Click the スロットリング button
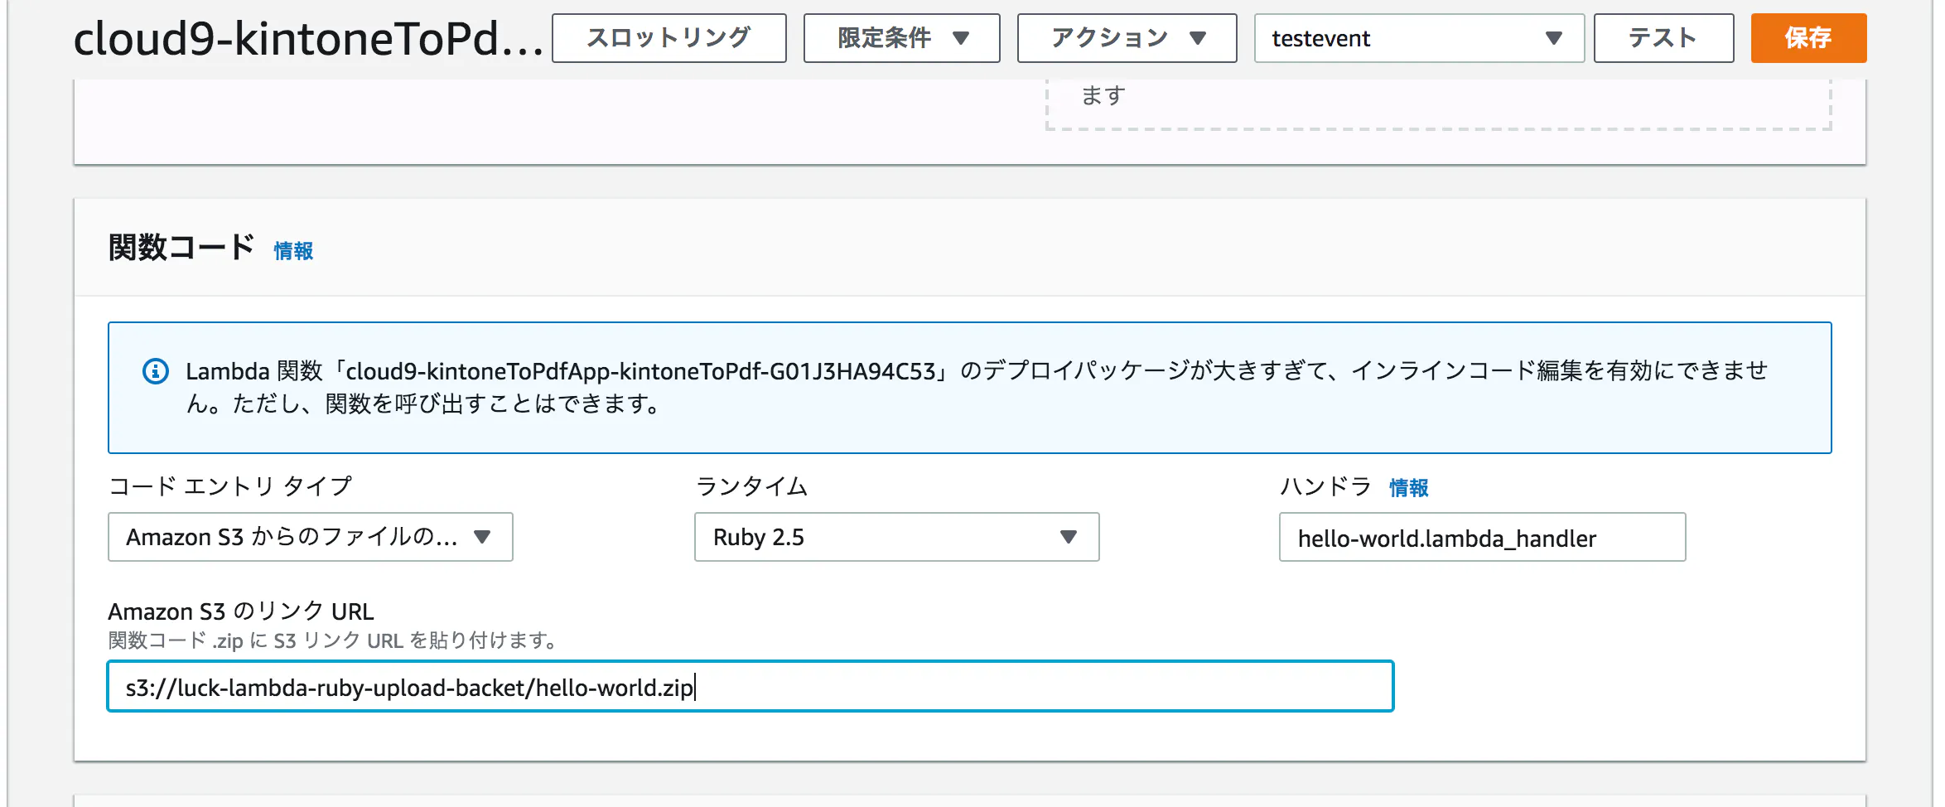The image size is (1945, 807). [x=668, y=38]
